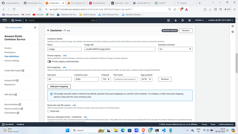Switch to EC2 Instance Connect tab

pyautogui.click(x=77, y=3)
